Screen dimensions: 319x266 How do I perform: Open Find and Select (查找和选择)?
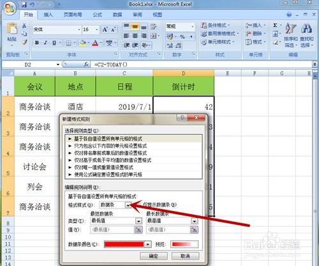point(306,35)
